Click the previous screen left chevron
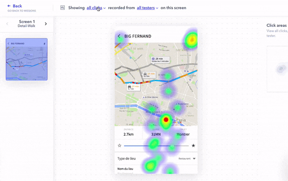Image resolution: width=288 pixels, height=181 pixels. pyautogui.click(x=7, y=24)
